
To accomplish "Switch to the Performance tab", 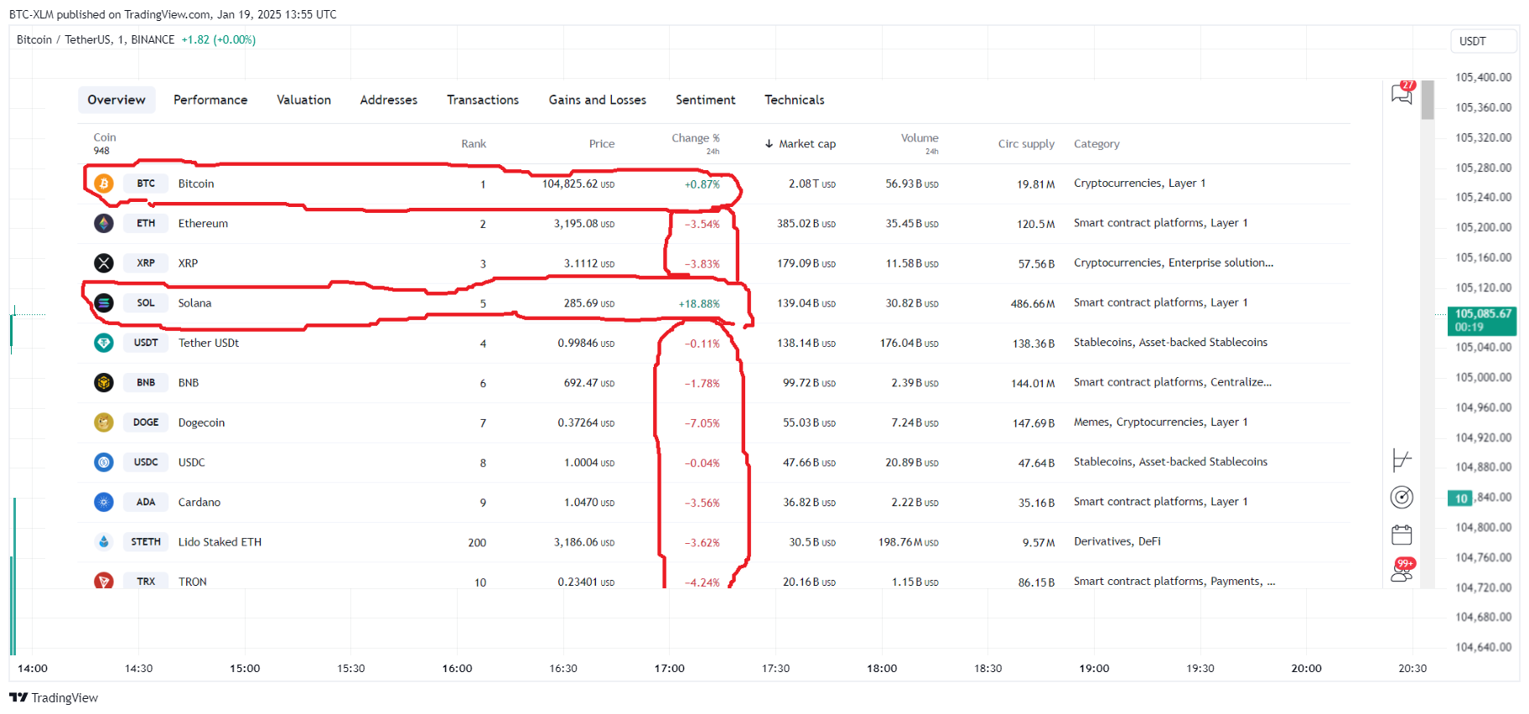I will click(x=210, y=100).
